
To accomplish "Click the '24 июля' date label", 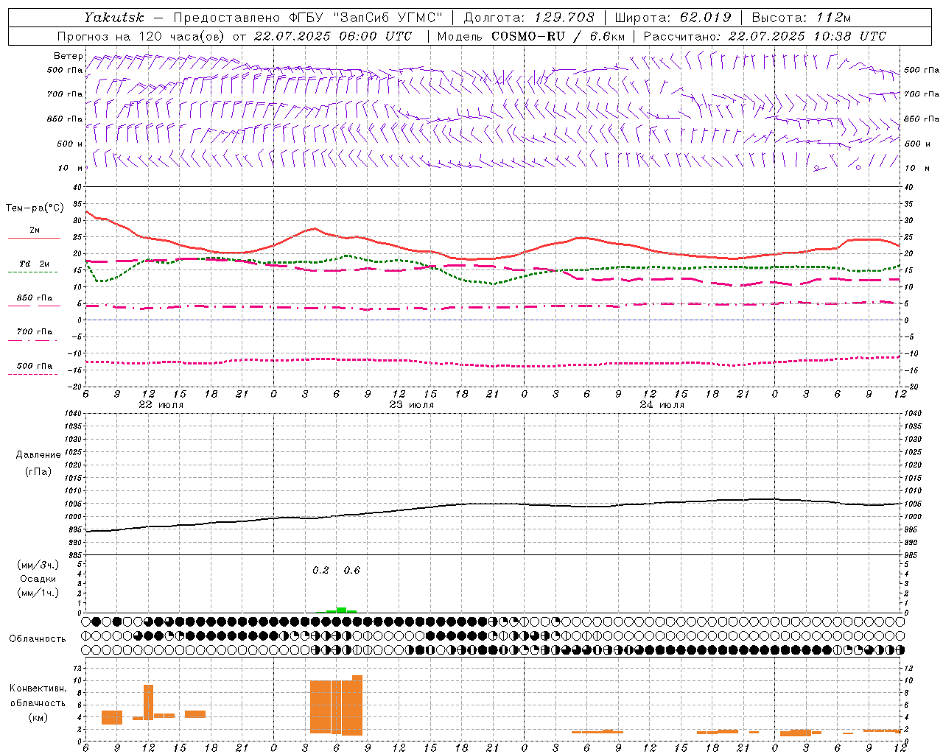I will (x=662, y=405).
